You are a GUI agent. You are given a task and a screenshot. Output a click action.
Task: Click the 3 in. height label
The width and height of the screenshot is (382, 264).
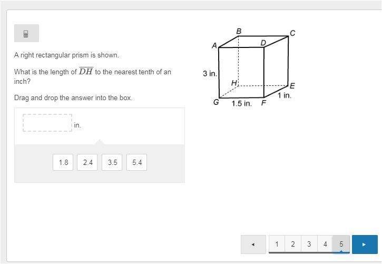click(x=210, y=73)
